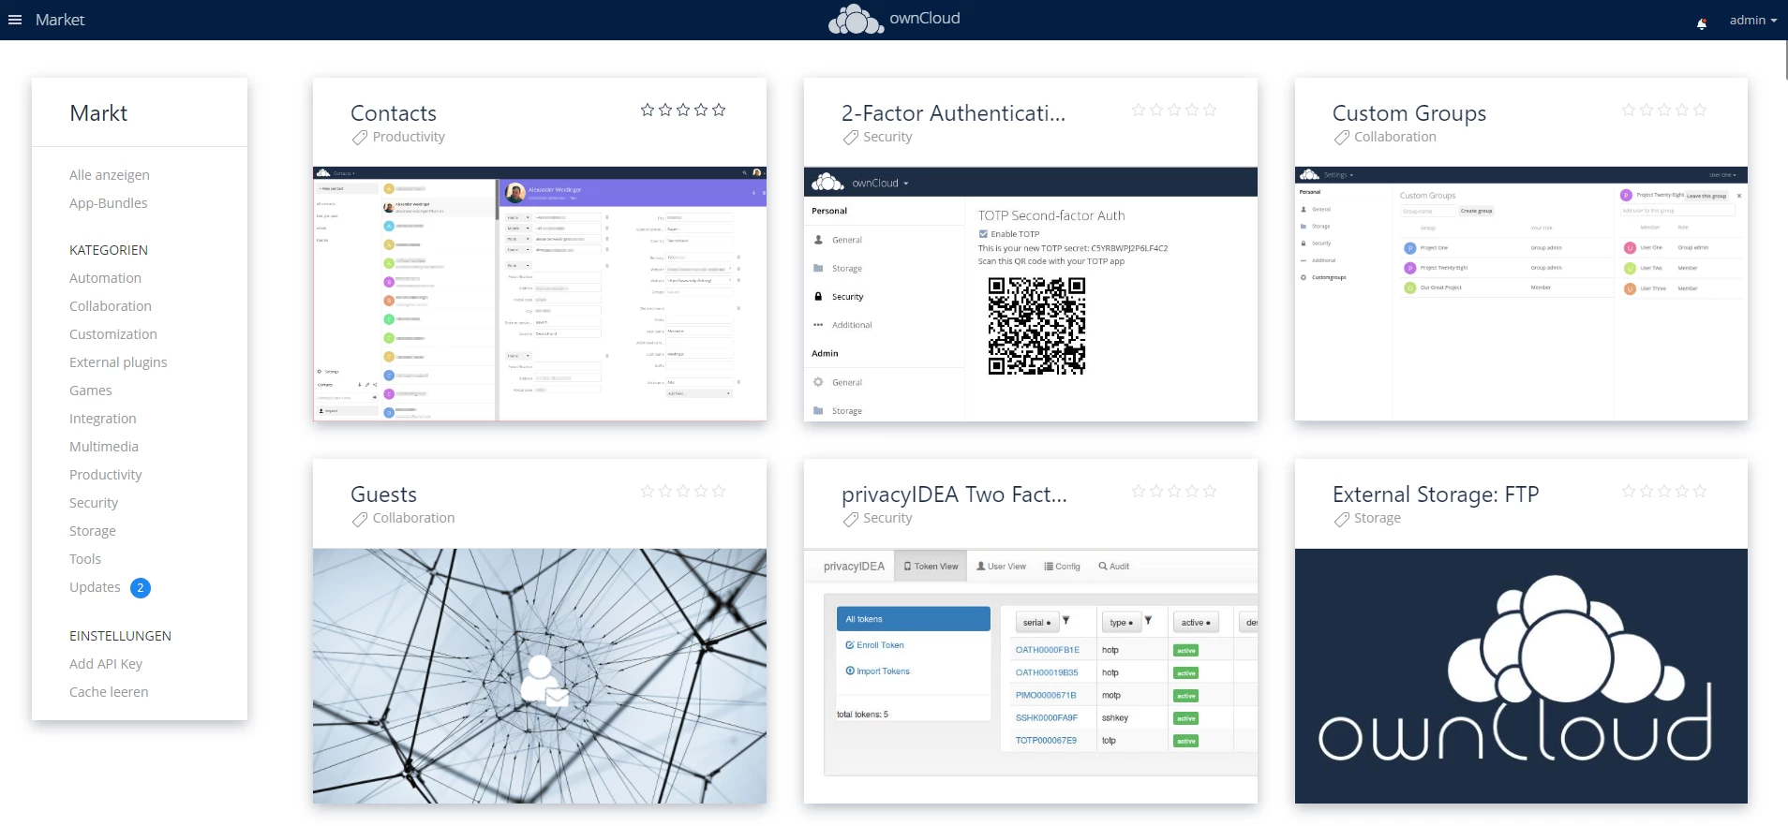The image size is (1788, 826).
Task: Open the hamburger navigation menu
Action: click(x=15, y=20)
